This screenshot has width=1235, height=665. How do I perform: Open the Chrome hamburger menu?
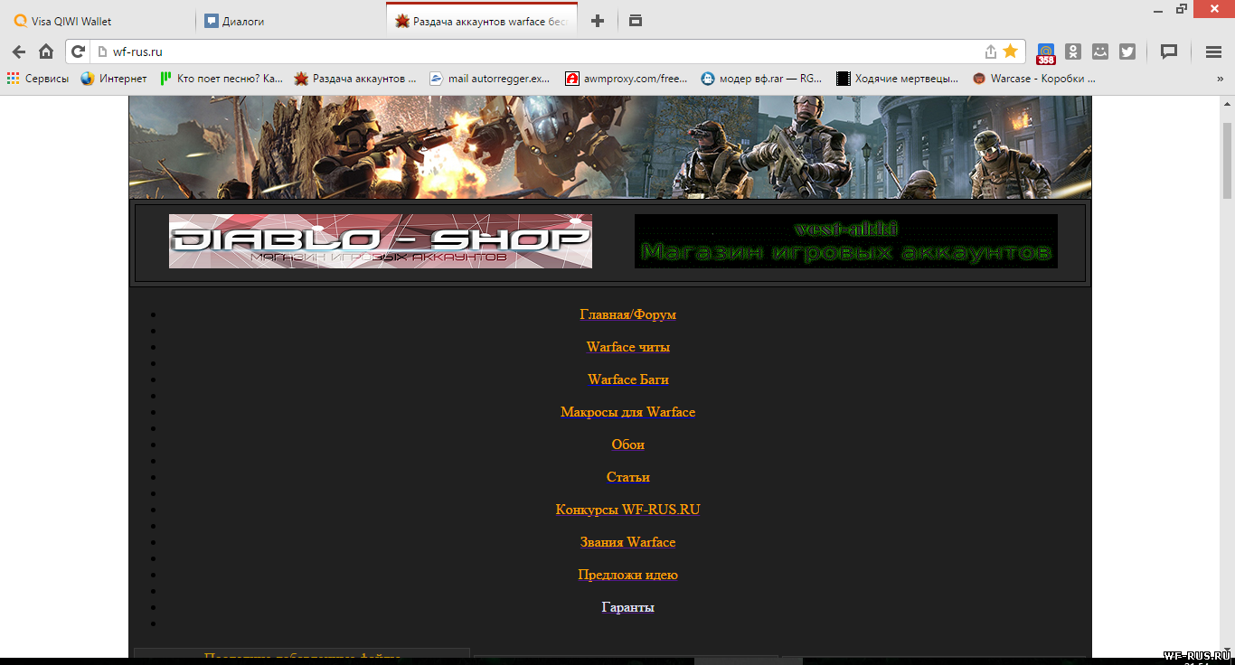(1214, 52)
